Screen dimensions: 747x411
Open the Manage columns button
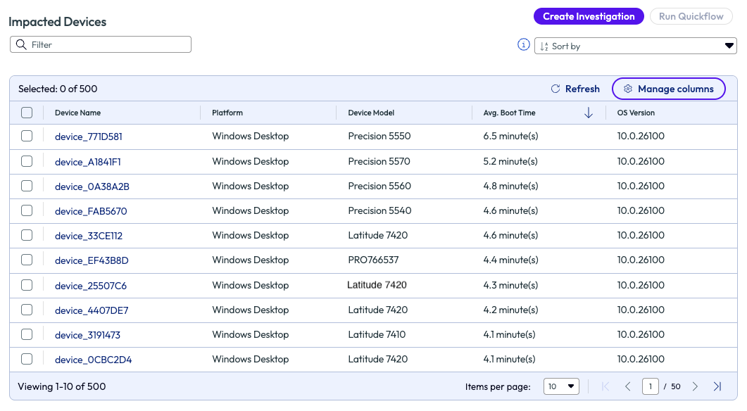[668, 89]
